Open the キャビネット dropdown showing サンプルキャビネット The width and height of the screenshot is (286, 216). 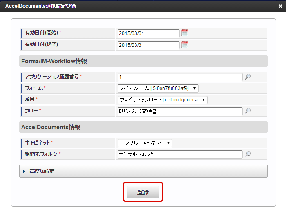click(x=145, y=143)
